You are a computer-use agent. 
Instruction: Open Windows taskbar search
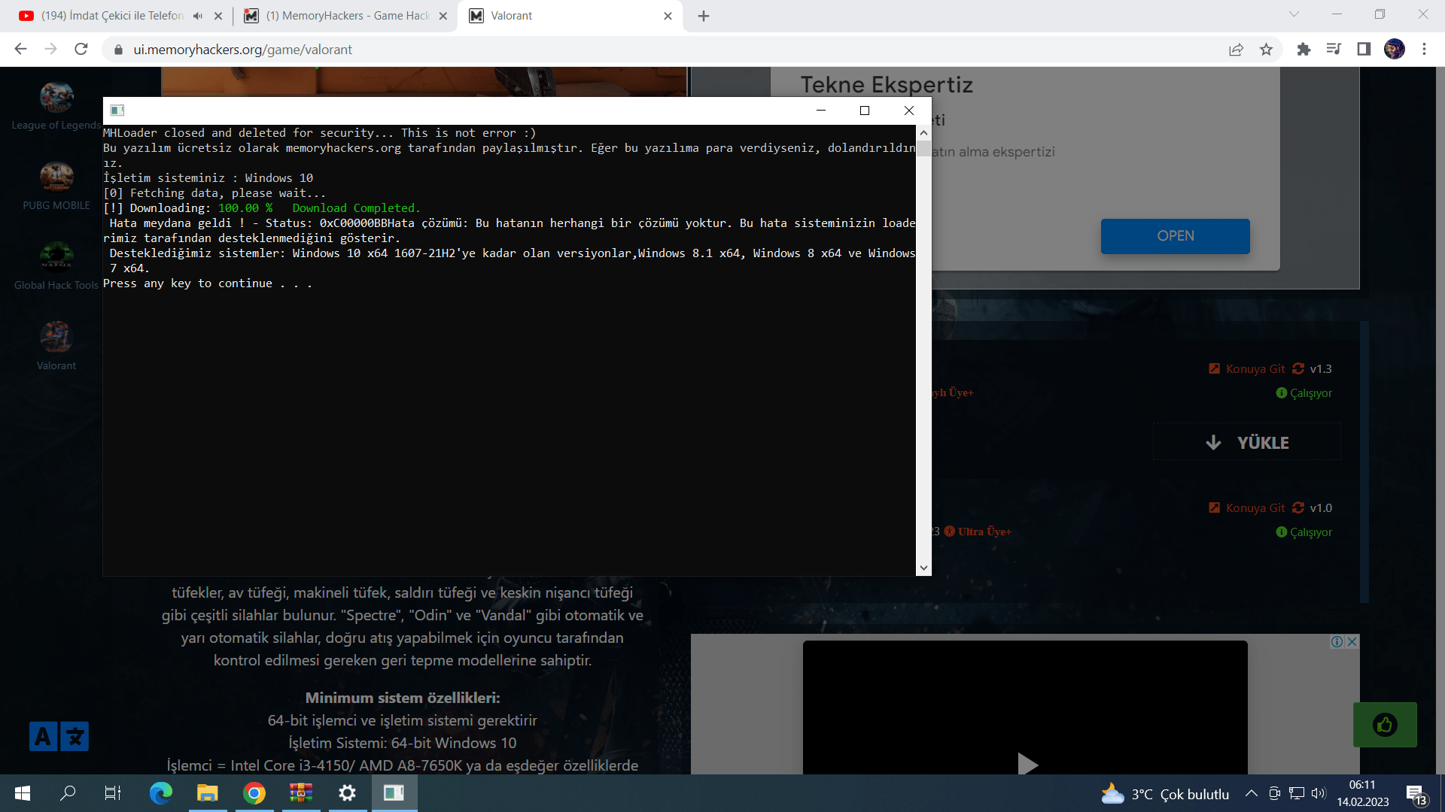coord(68,793)
